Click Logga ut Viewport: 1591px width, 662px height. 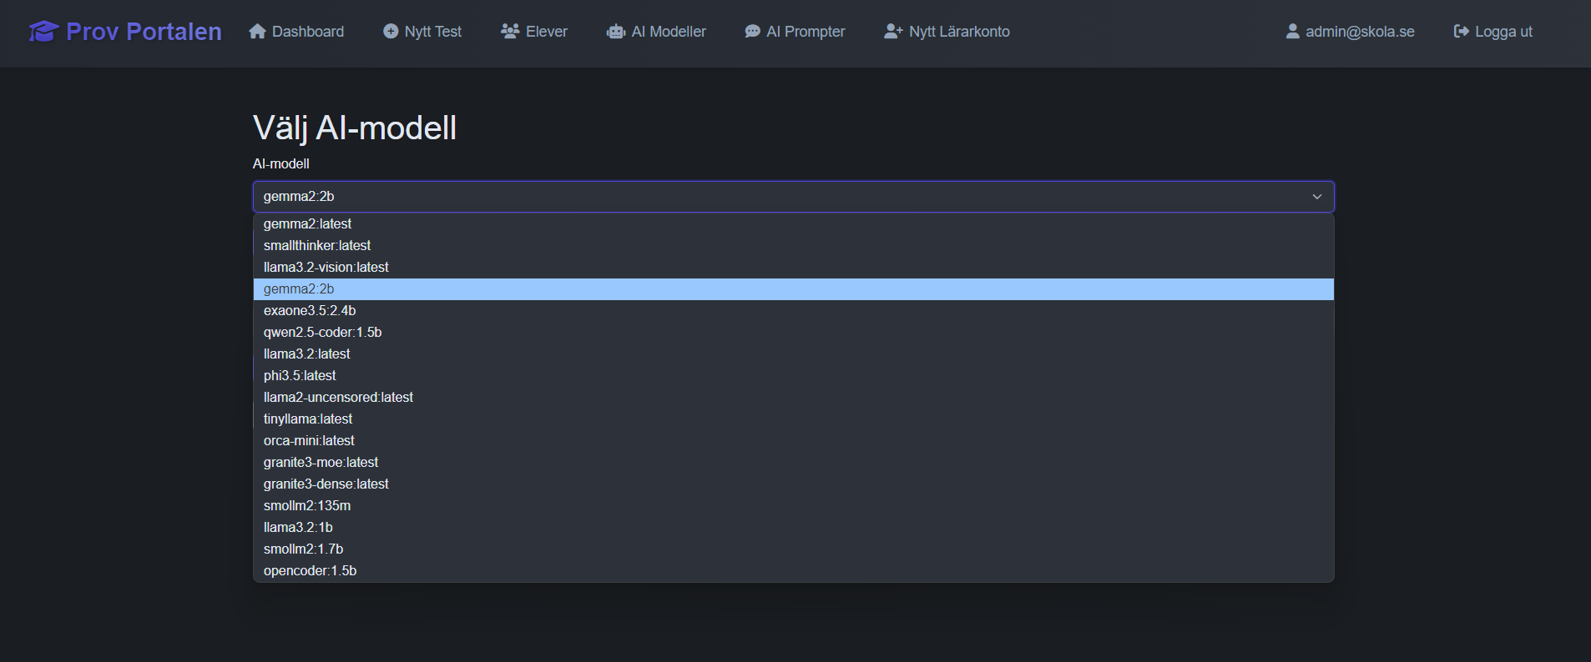click(x=1493, y=32)
